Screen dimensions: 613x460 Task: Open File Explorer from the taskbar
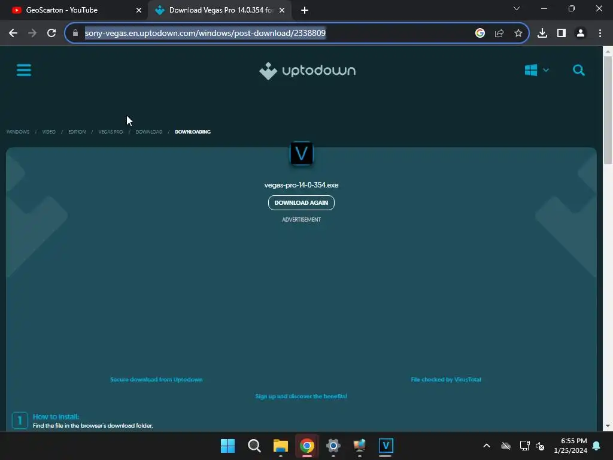[281, 446]
